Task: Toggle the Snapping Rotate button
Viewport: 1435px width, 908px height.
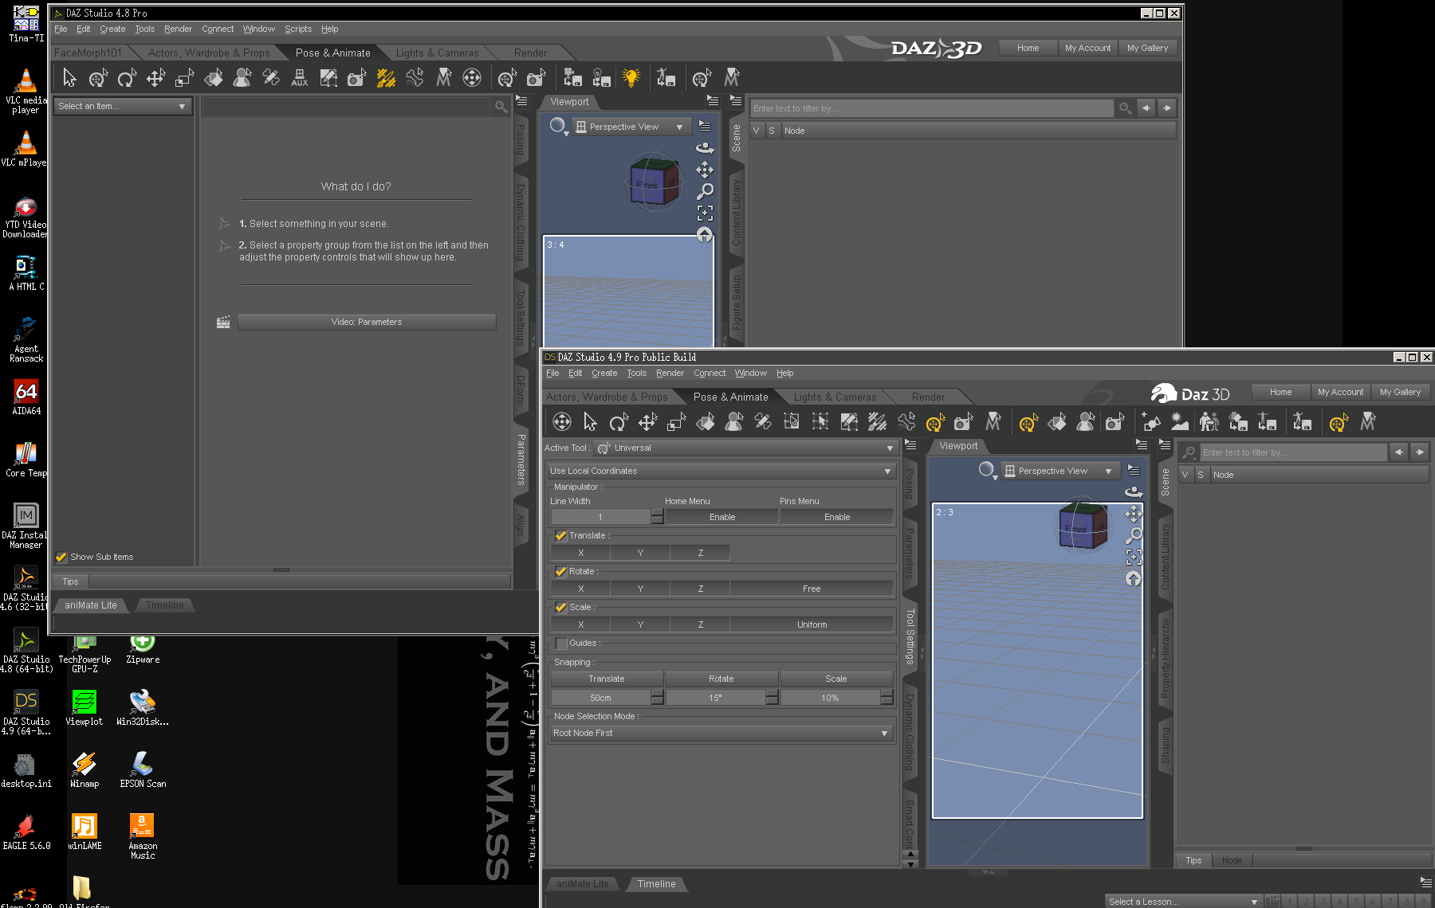Action: tap(721, 679)
